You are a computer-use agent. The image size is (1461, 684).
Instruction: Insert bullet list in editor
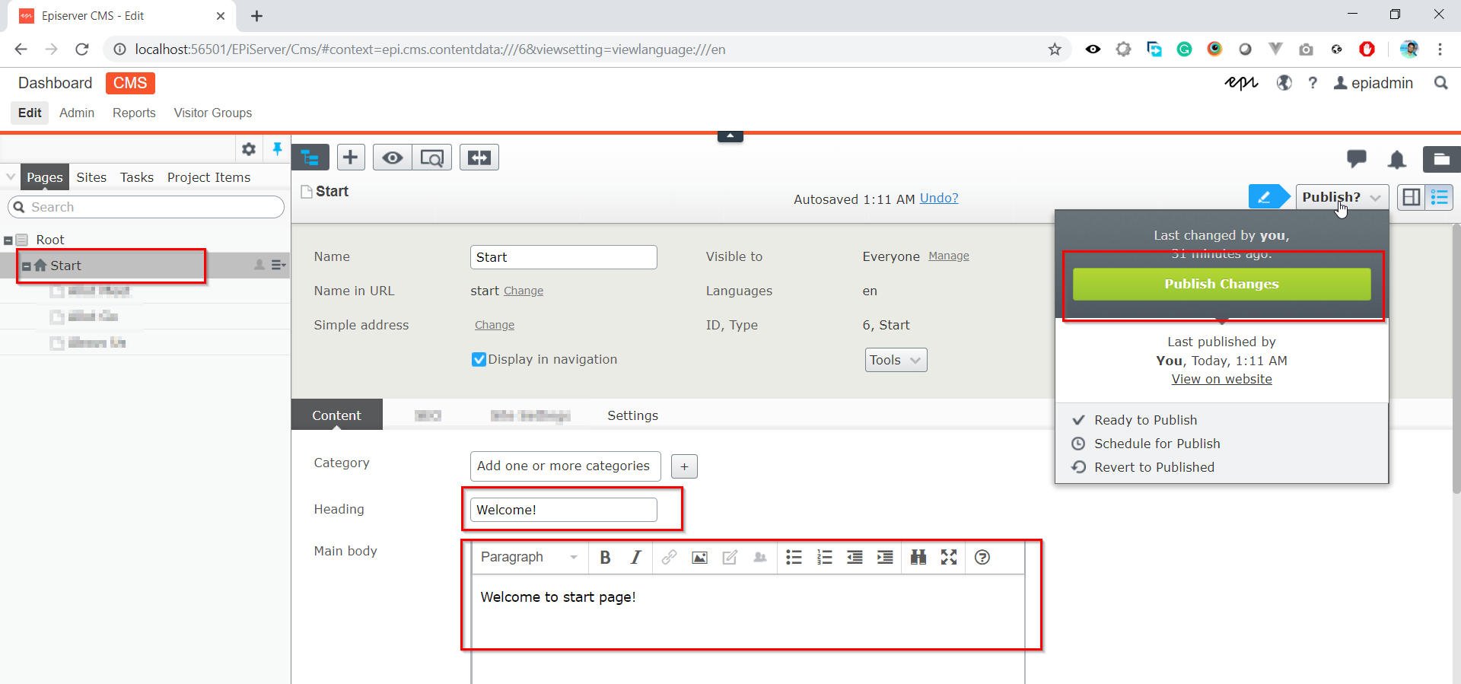(794, 558)
